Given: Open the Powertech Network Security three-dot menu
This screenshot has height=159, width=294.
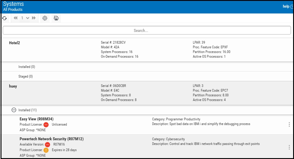Looking at the screenshot, I should point(289,147).
